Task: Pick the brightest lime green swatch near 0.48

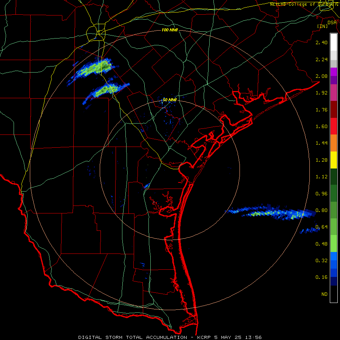Action: click(x=334, y=244)
